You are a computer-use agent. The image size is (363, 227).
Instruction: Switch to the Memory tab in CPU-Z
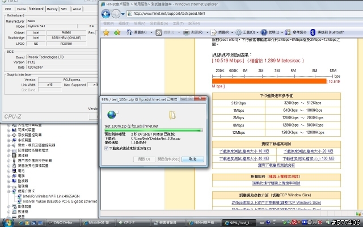(x=52, y=9)
